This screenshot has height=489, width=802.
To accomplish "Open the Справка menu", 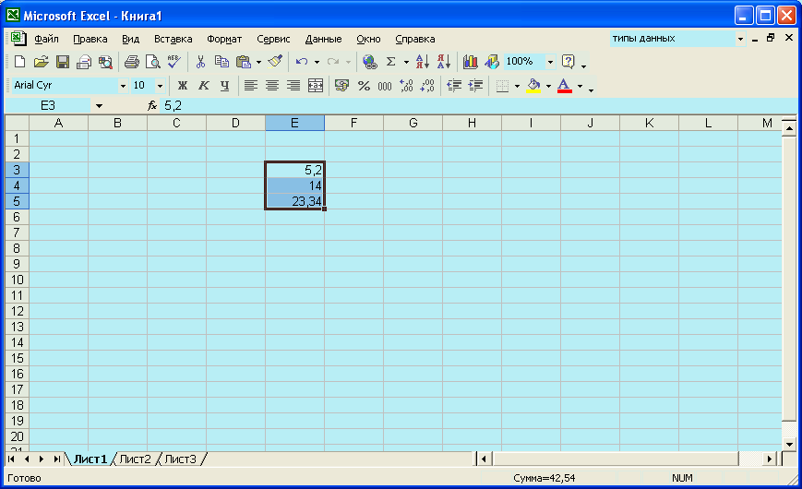I will (x=414, y=39).
